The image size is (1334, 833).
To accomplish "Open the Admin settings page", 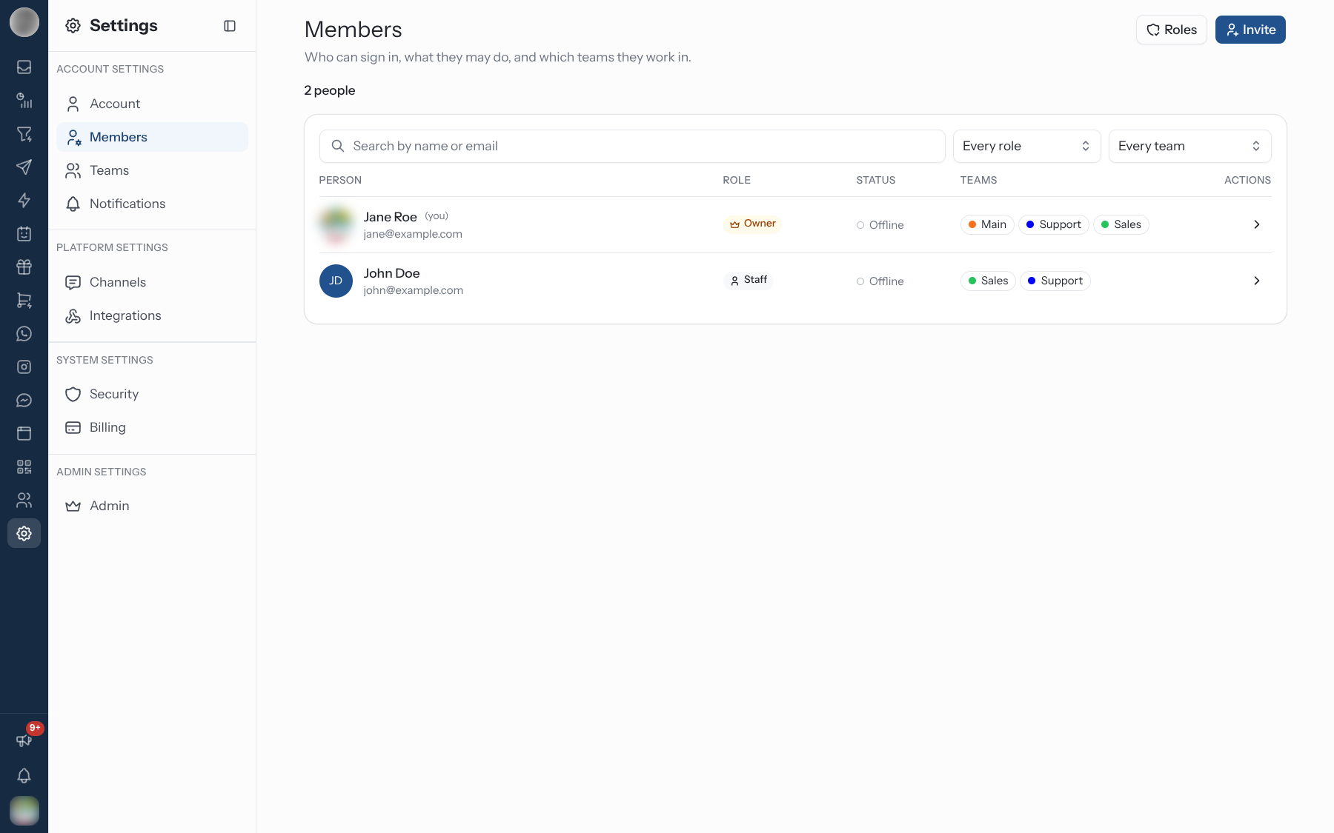I will pos(152,506).
